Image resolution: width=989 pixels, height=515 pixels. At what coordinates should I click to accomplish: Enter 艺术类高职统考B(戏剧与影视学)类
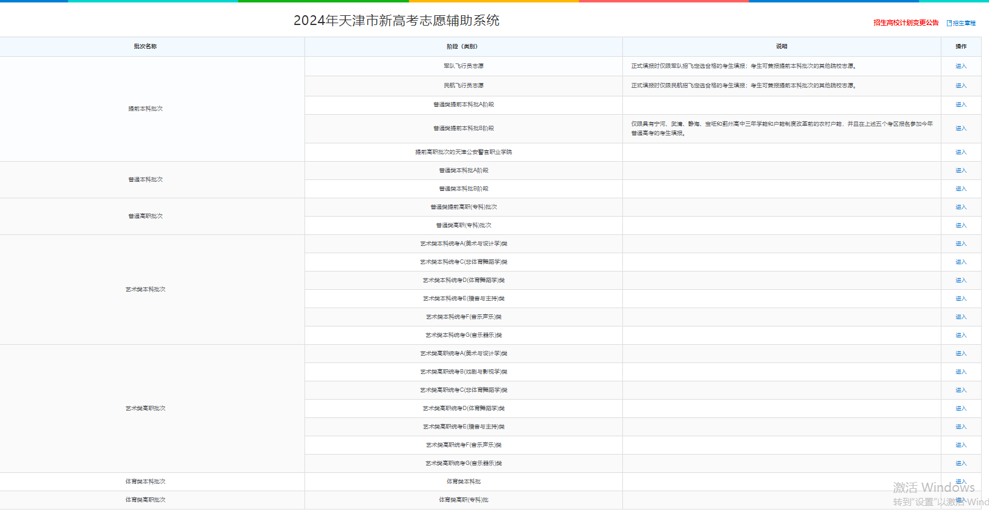pos(960,372)
